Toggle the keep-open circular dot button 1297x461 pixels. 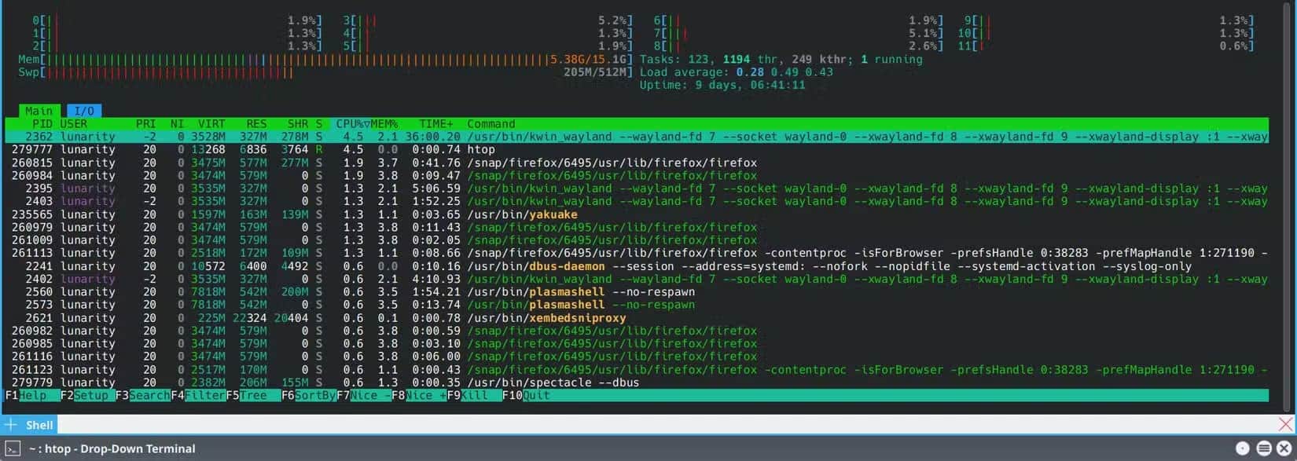pos(1242,448)
